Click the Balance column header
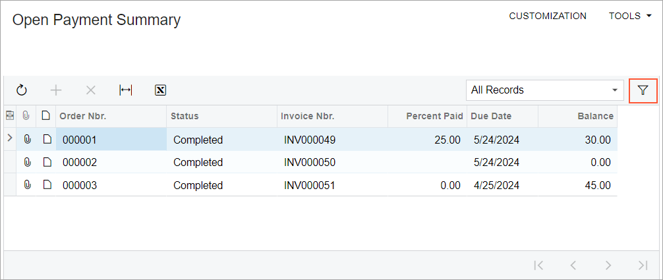The image size is (663, 280). 595,116
